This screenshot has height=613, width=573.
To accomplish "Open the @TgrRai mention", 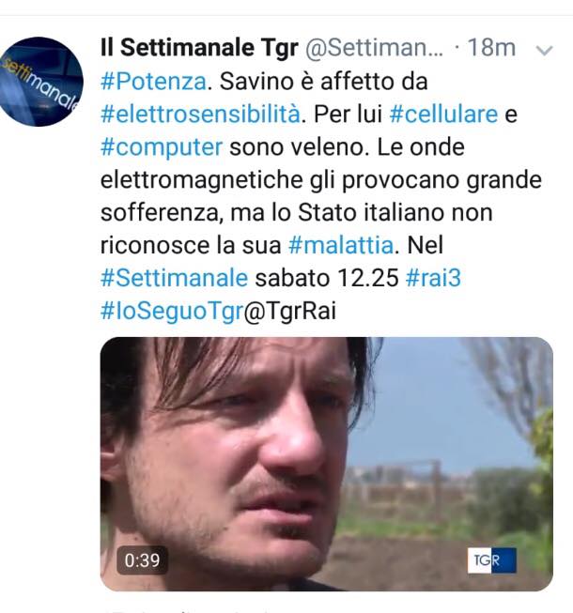I will pyautogui.click(x=290, y=311).
